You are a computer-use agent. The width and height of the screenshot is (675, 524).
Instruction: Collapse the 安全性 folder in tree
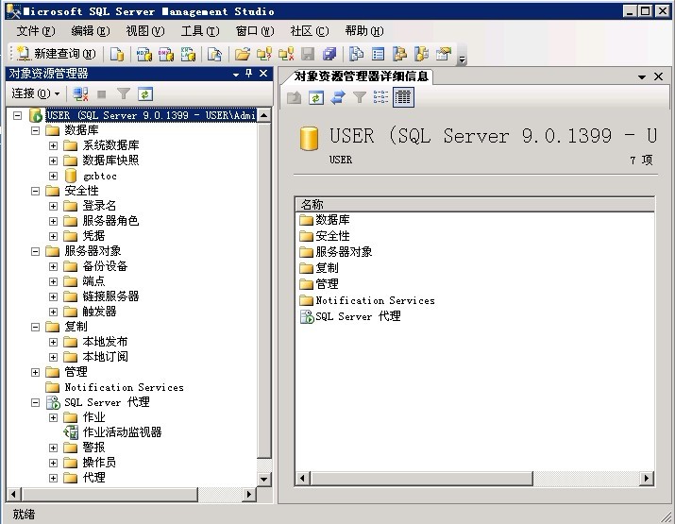coord(35,191)
